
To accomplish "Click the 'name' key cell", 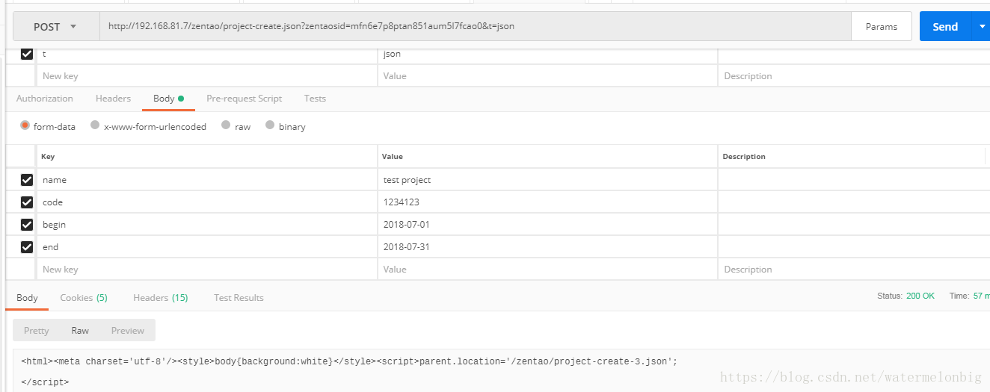I will pyautogui.click(x=206, y=180).
